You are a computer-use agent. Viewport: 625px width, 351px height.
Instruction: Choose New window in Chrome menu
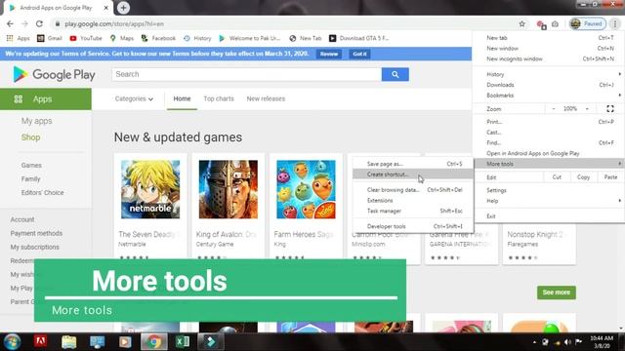(549, 48)
